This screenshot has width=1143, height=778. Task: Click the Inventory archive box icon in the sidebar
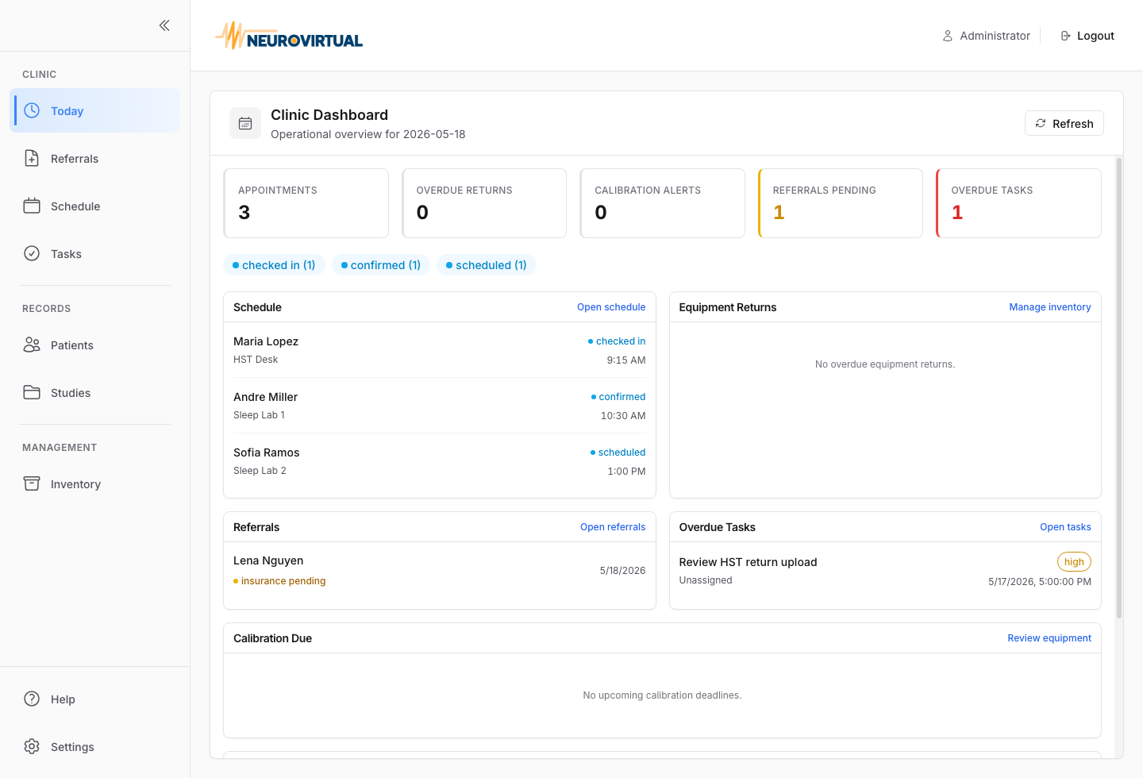click(32, 483)
